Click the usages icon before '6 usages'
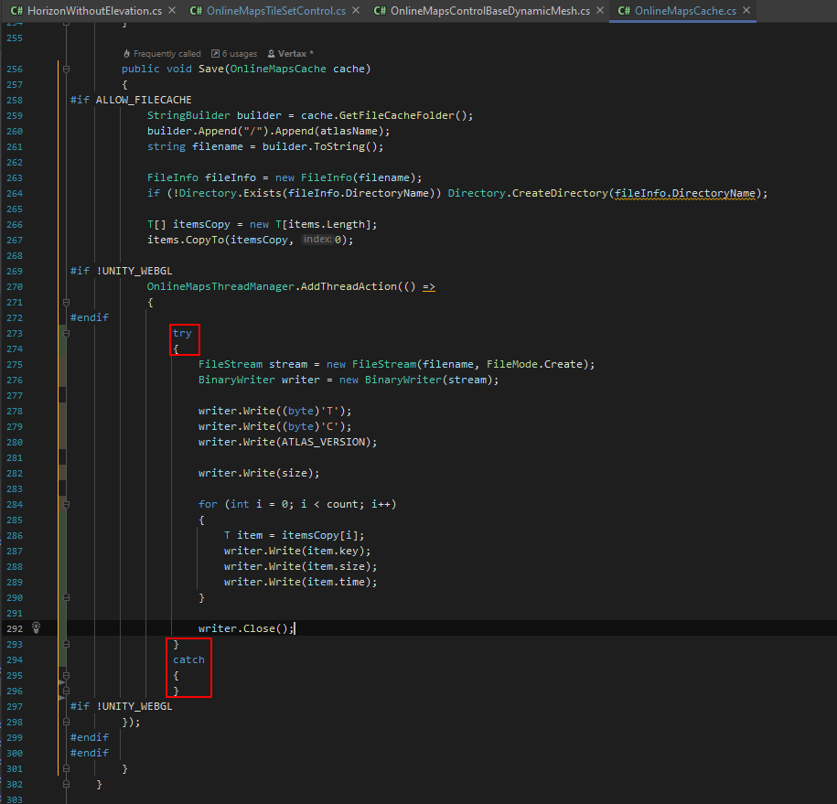 point(215,53)
